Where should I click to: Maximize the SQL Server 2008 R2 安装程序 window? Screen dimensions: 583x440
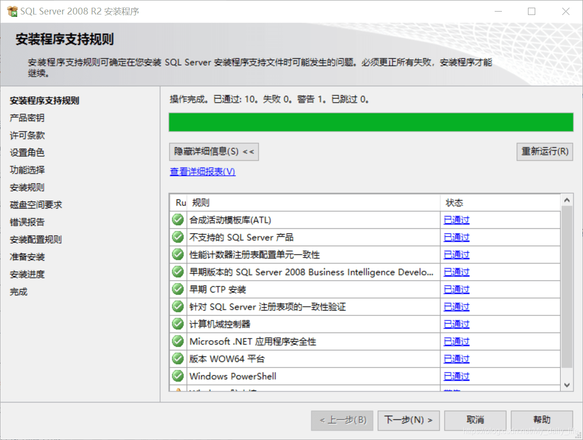coord(531,11)
